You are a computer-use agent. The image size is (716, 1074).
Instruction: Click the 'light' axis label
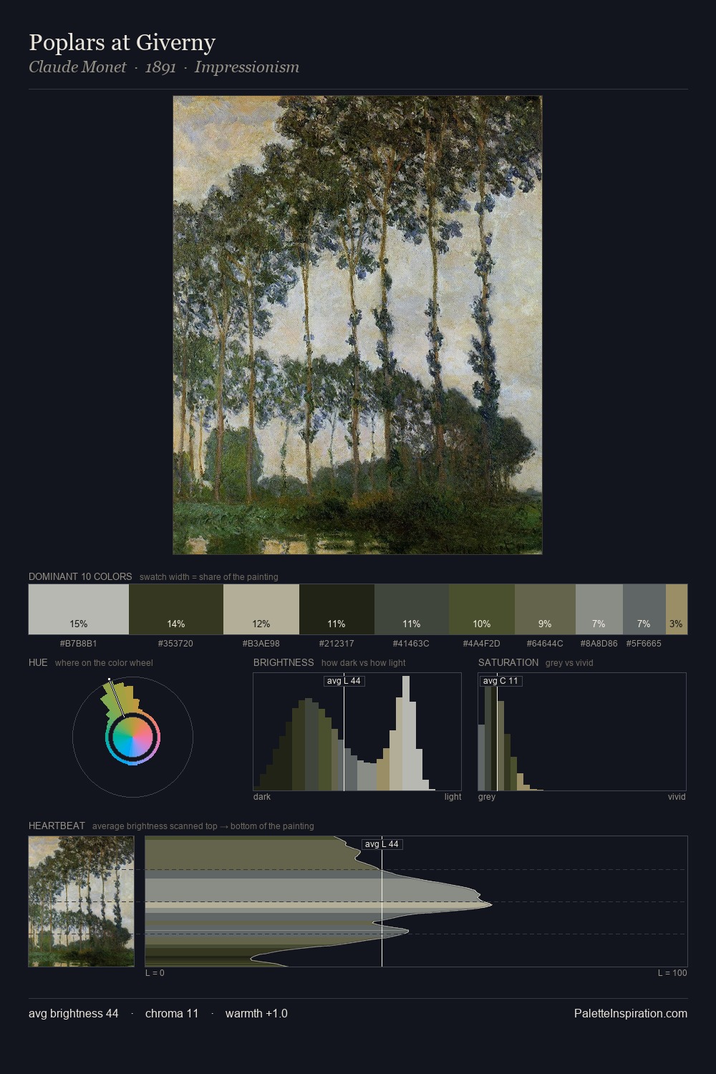(x=453, y=797)
